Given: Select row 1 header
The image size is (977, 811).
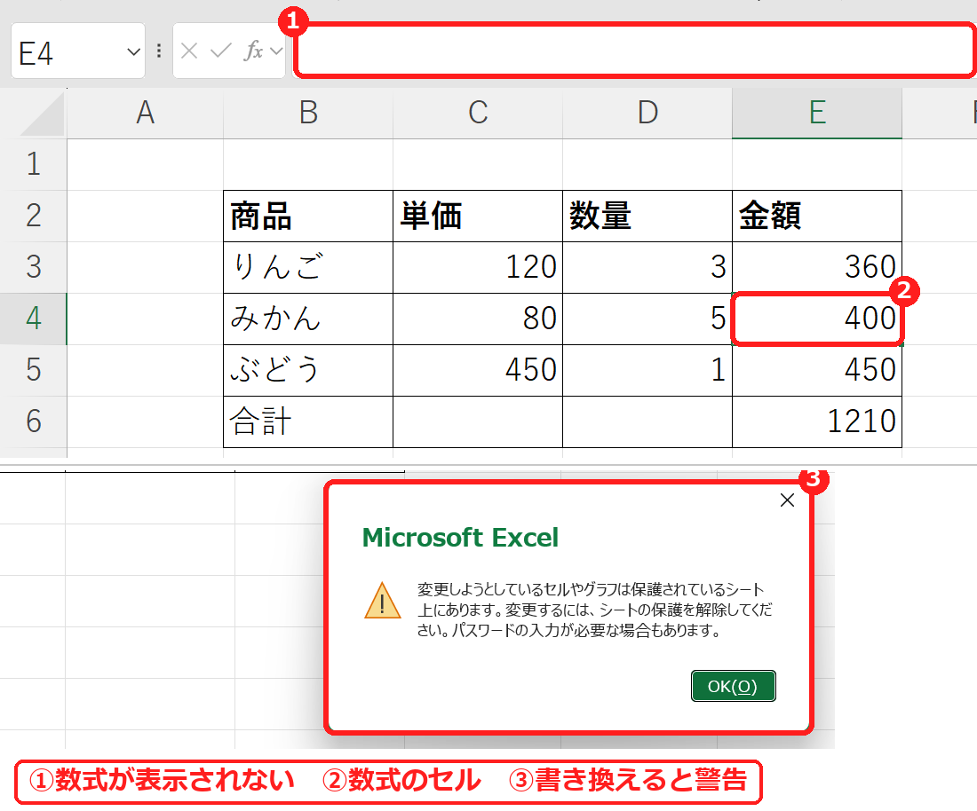Looking at the screenshot, I should coord(33,164).
